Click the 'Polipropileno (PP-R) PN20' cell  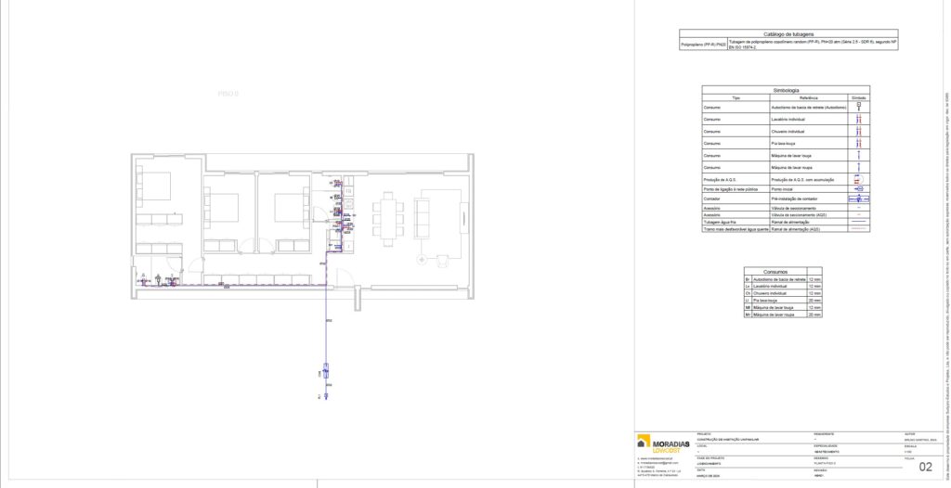click(704, 45)
